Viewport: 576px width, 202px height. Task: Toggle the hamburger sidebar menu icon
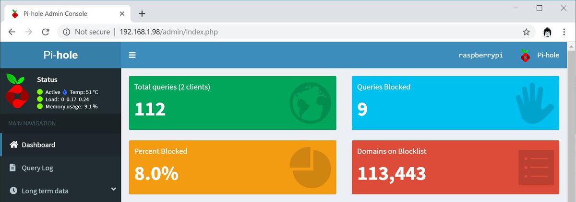[132, 55]
